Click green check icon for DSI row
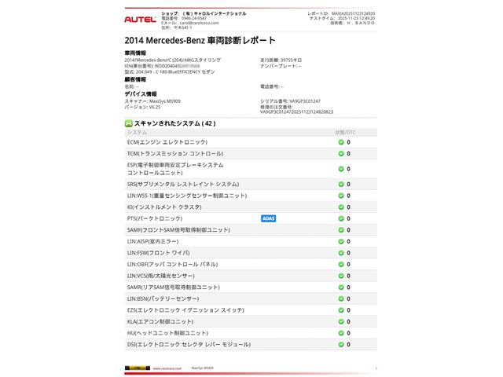 tap(341, 345)
